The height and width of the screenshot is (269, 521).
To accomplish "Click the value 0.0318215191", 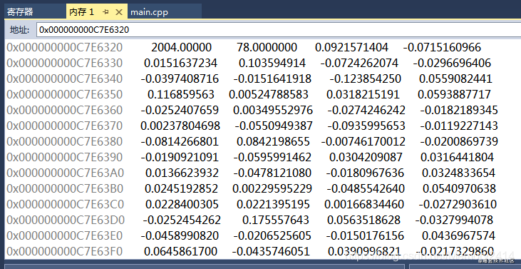I will tap(363, 94).
